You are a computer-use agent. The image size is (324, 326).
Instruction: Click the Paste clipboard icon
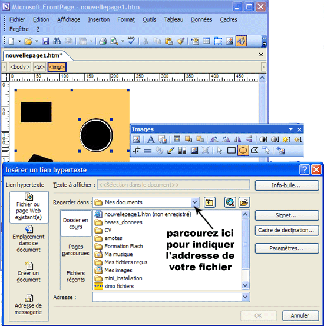click(168, 41)
